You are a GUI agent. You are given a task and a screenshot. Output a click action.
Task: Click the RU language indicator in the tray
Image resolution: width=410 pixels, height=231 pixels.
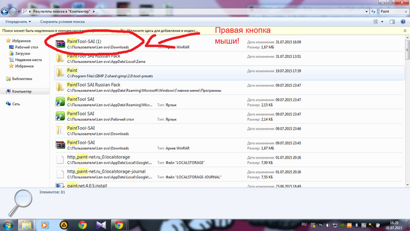point(304,225)
